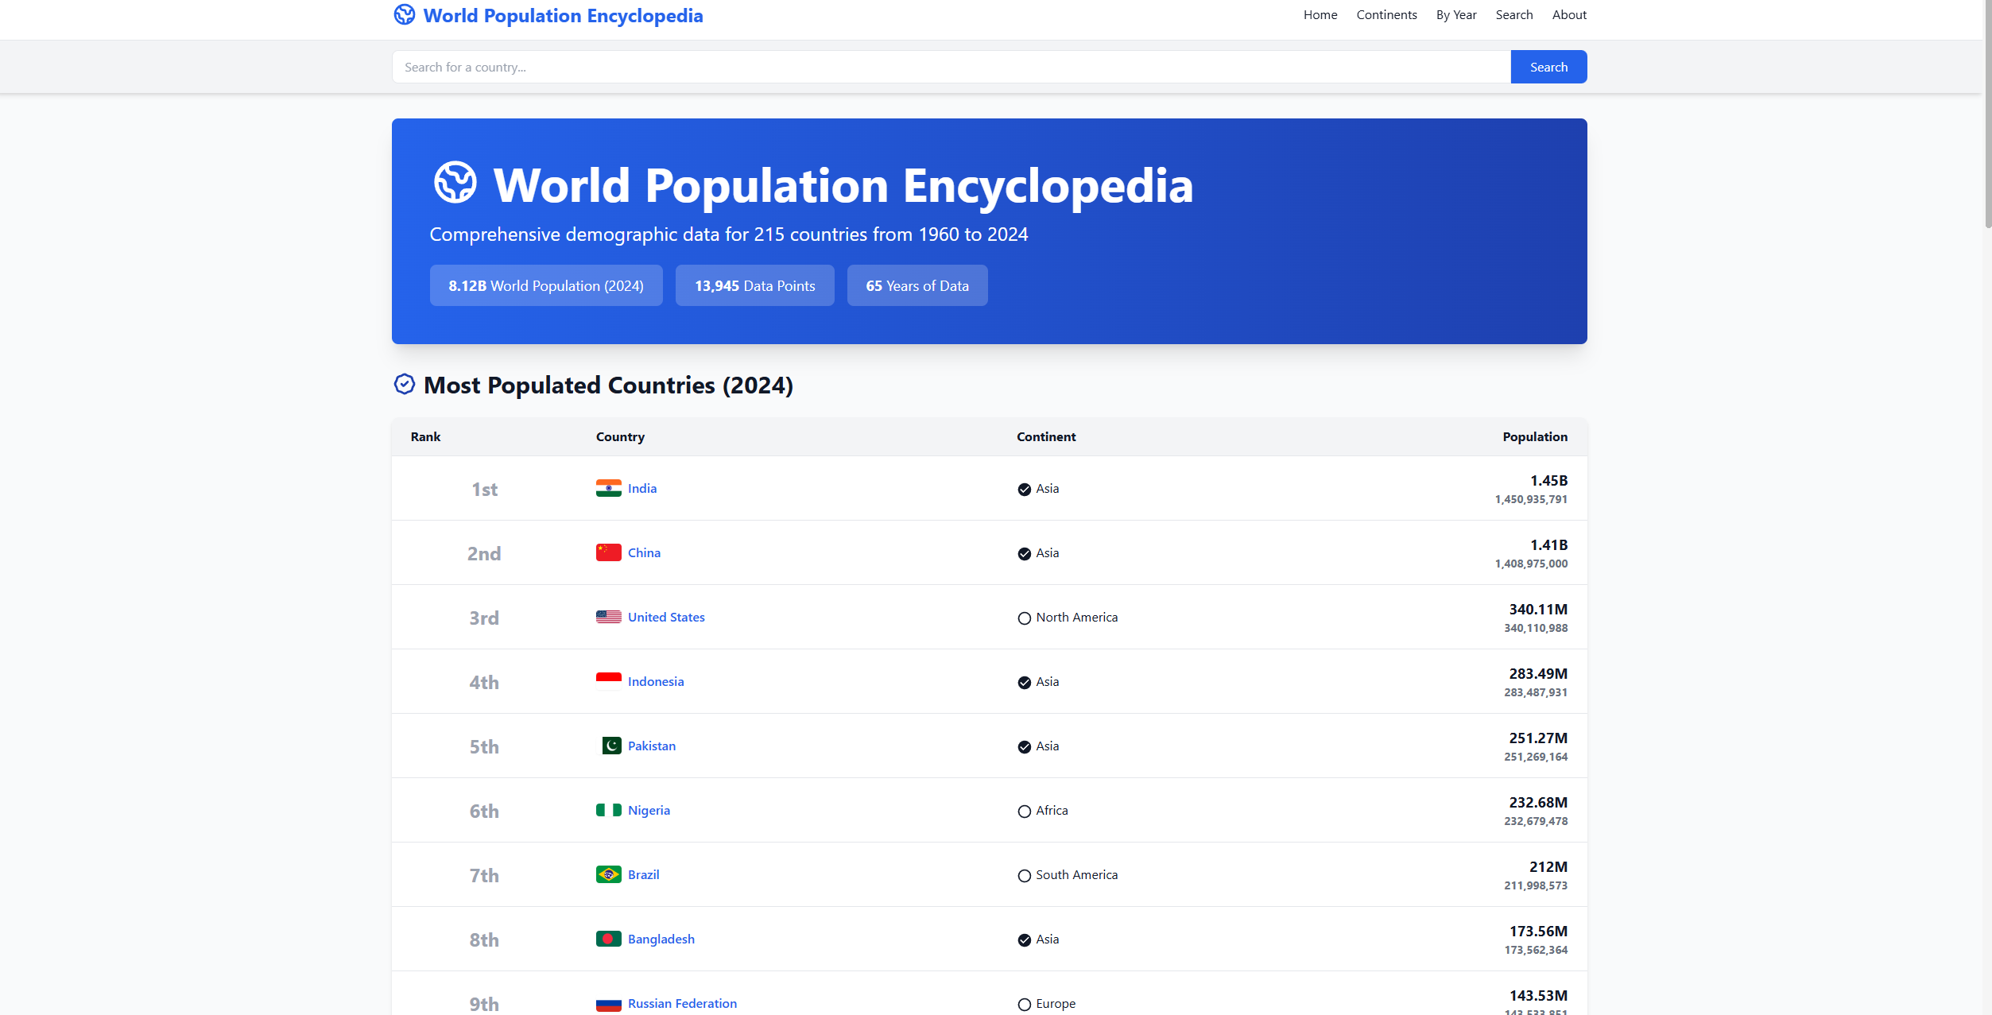1992x1015 pixels.
Task: Click the Brazil flag icon
Action: click(608, 874)
